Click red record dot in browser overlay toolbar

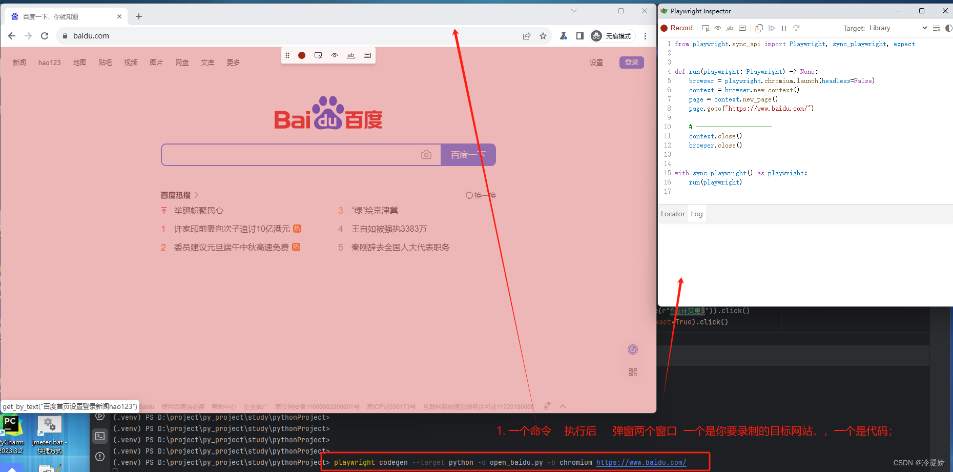[x=302, y=55]
